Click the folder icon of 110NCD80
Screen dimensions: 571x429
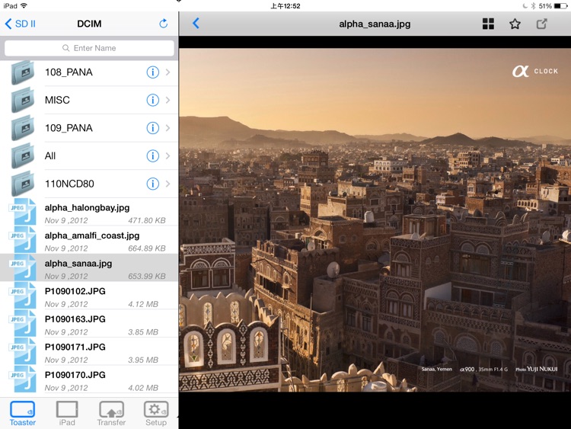(23, 184)
